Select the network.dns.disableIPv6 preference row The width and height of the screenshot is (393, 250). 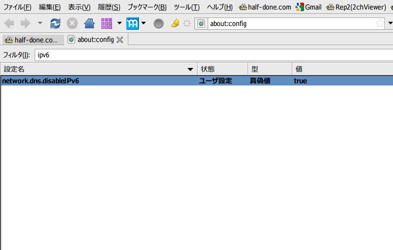[x=196, y=81]
